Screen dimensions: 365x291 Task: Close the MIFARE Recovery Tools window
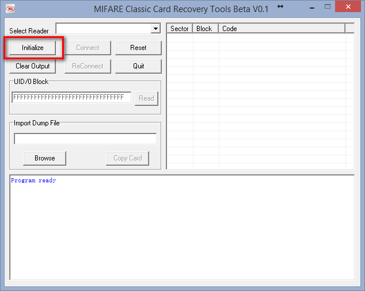348,6
